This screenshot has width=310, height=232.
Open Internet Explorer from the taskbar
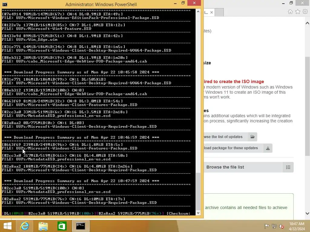(25, 226)
